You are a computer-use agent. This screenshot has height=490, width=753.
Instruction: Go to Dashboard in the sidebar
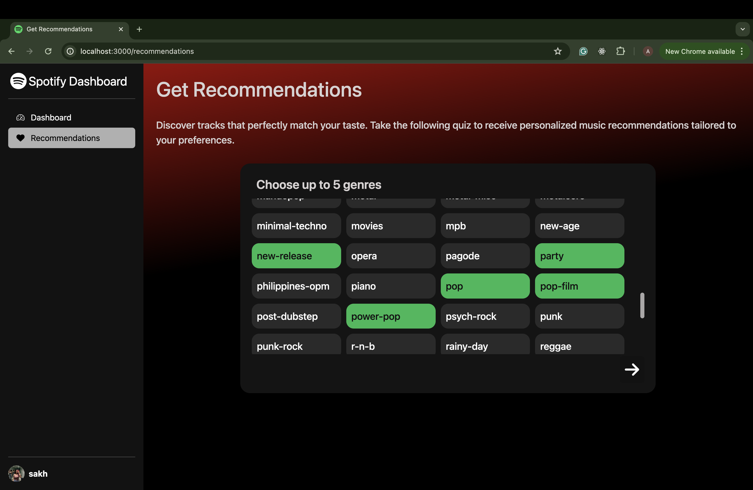(x=51, y=117)
